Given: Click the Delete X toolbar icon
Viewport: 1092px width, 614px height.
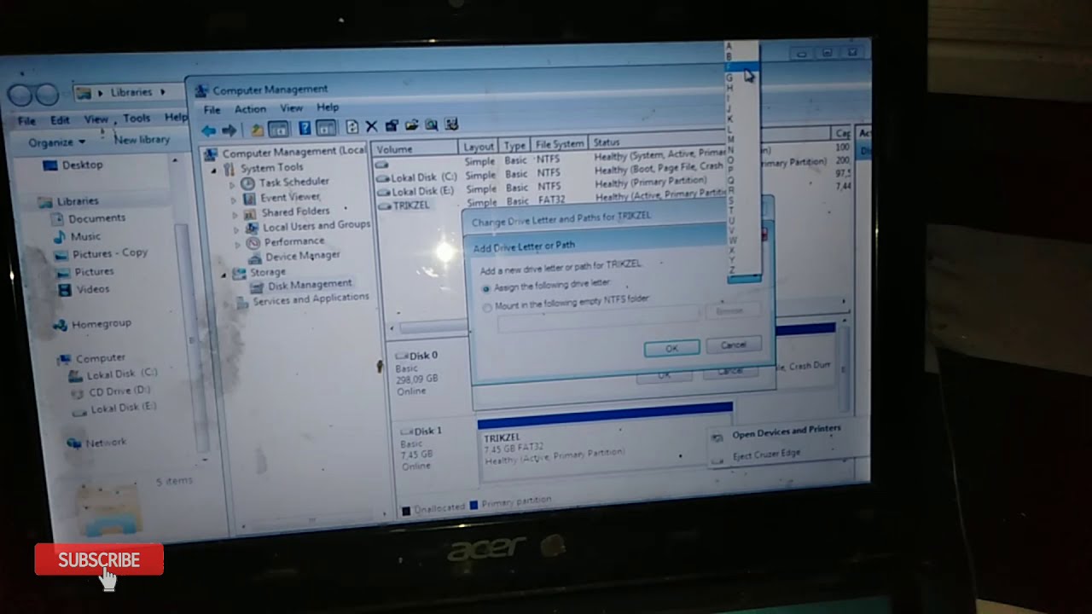Looking at the screenshot, I should [371, 126].
